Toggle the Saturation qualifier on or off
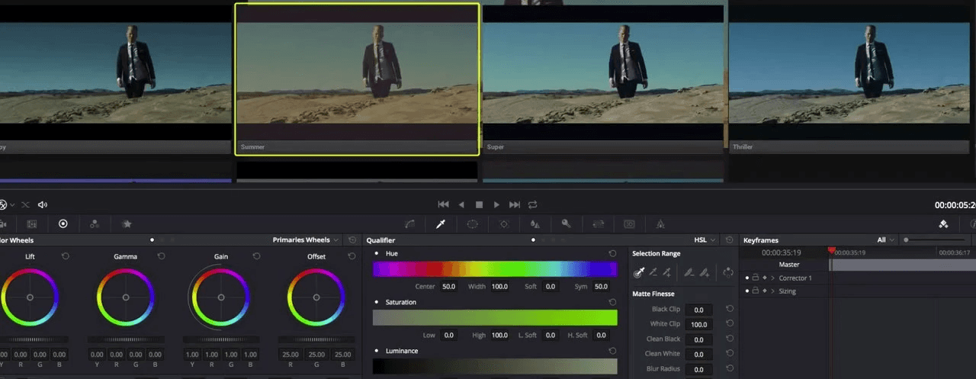Viewport: 976px width, 379px height. point(377,302)
